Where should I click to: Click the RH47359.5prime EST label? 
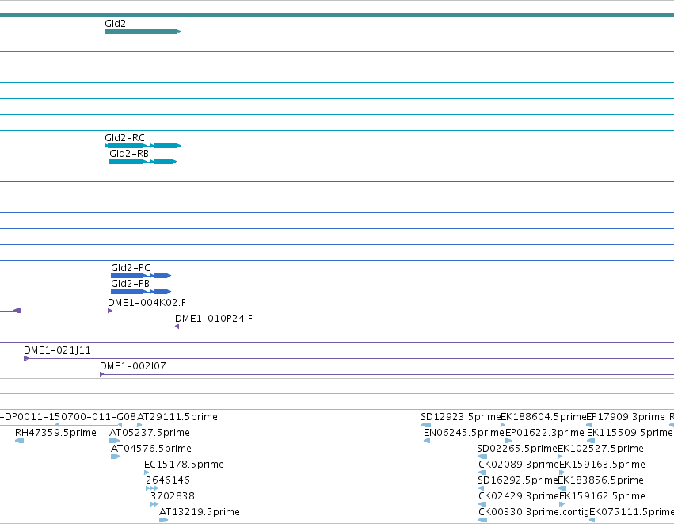[x=55, y=433]
